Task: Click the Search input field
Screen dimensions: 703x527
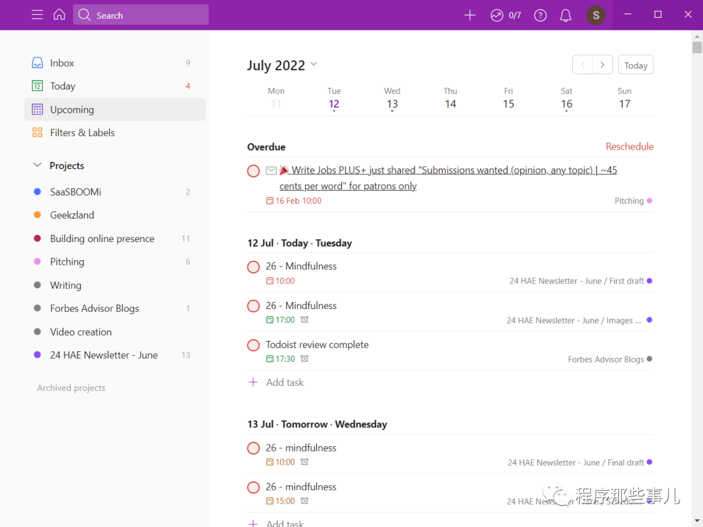Action: [141, 15]
